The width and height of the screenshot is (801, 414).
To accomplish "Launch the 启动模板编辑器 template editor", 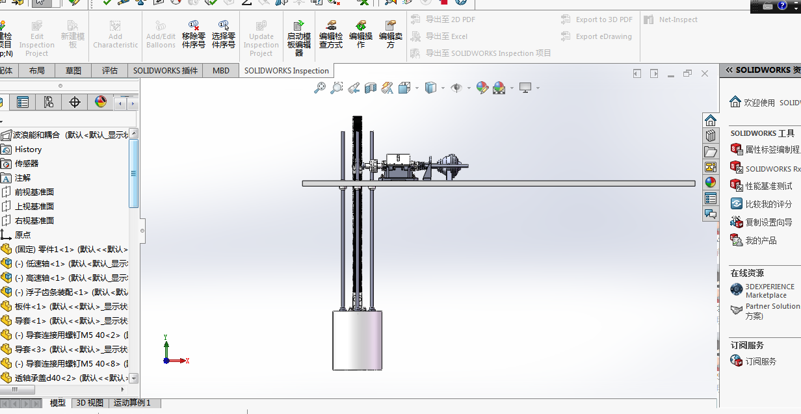I will click(x=299, y=38).
